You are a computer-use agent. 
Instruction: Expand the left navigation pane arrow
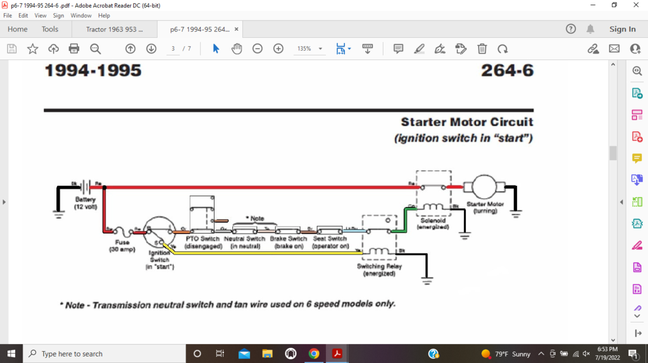[4, 202]
